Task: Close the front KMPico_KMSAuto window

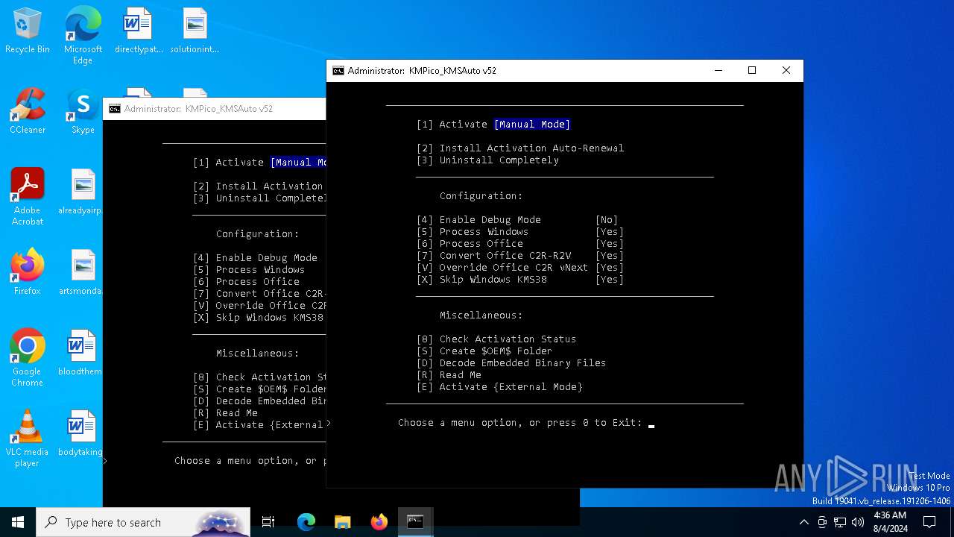Action: (x=786, y=71)
